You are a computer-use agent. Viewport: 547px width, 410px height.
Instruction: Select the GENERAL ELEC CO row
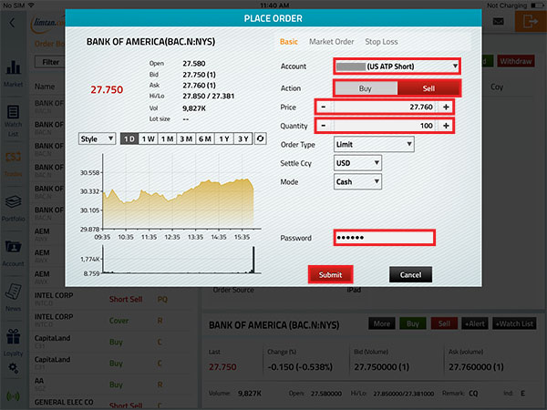(115, 404)
